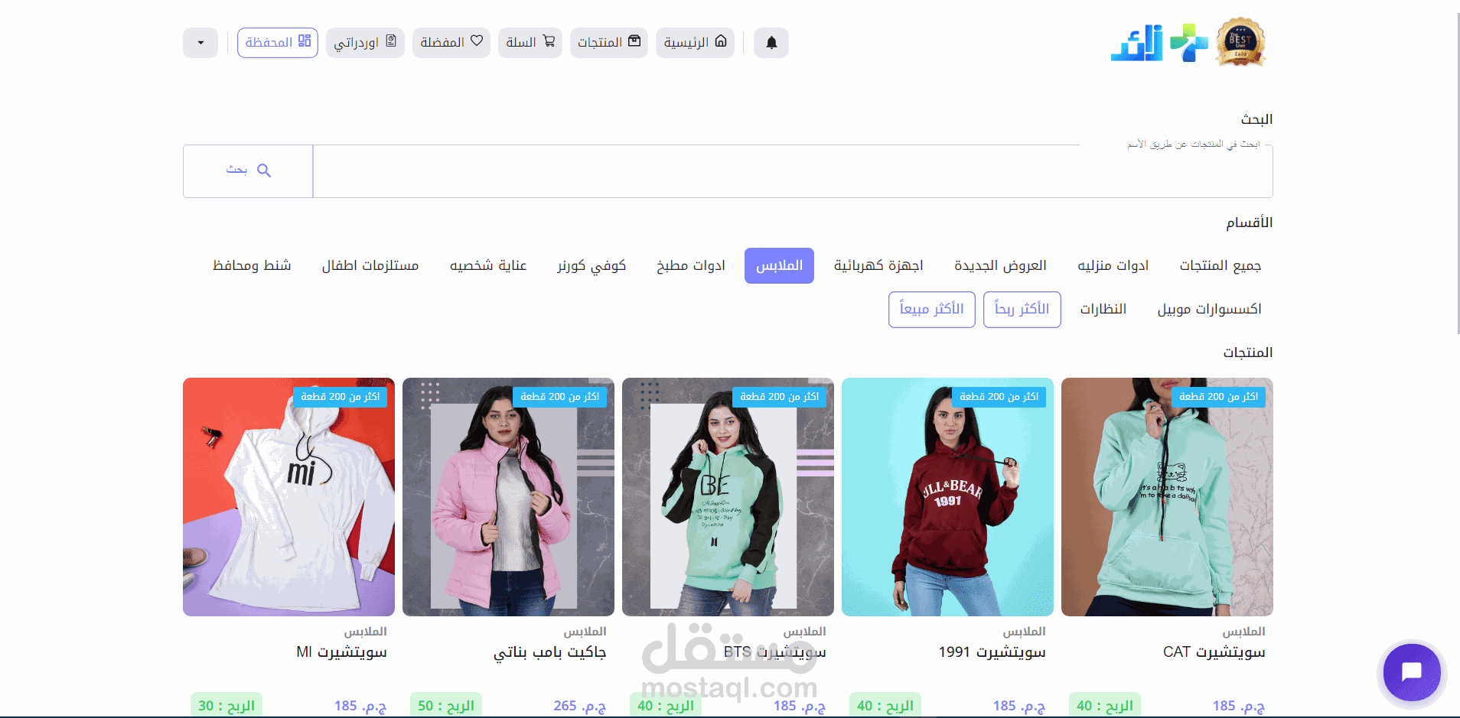Click stock badge on سويتشيرت CAT
The image size is (1460, 718).
[x=1219, y=397]
